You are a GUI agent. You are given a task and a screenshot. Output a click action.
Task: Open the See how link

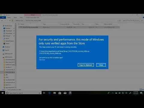click(42, 60)
